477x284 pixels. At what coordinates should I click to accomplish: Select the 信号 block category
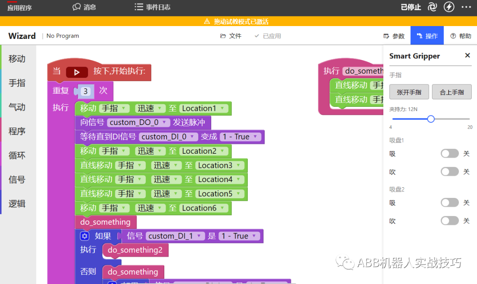click(x=18, y=179)
